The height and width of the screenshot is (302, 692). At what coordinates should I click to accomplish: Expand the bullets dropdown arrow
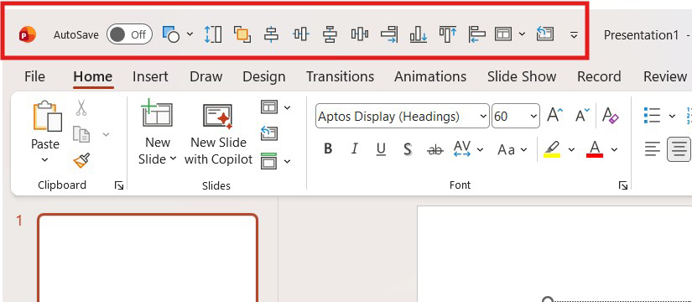coord(672,116)
